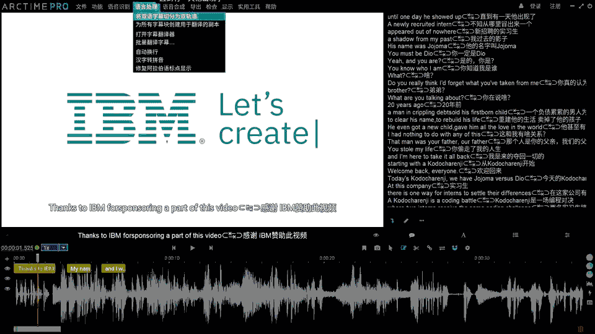Select 打开字幕翻译器 from the menu
Screen dimensions: 595x334
point(155,35)
